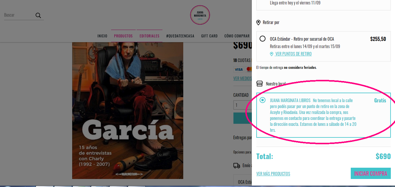The height and width of the screenshot is (187, 395).
Task: Click the location pin icon beside Retirar por
Action: click(258, 23)
